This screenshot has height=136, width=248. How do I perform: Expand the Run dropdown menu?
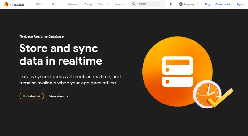[x=56, y=4]
